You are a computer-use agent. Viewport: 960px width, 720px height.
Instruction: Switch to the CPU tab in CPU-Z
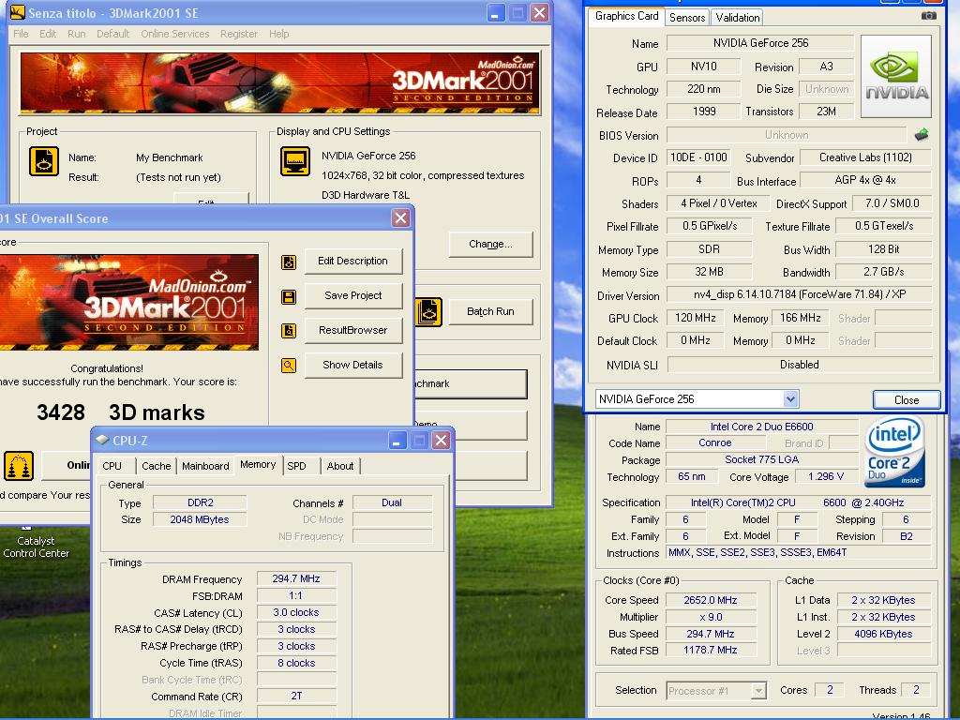click(112, 466)
